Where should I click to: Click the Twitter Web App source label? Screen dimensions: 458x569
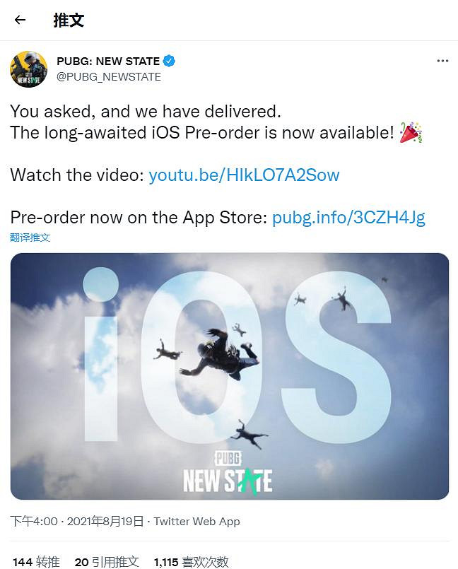point(196,522)
